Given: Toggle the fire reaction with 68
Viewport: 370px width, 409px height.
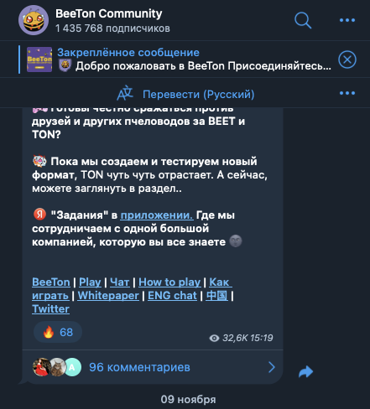Looking at the screenshot, I should pyautogui.click(x=58, y=332).
